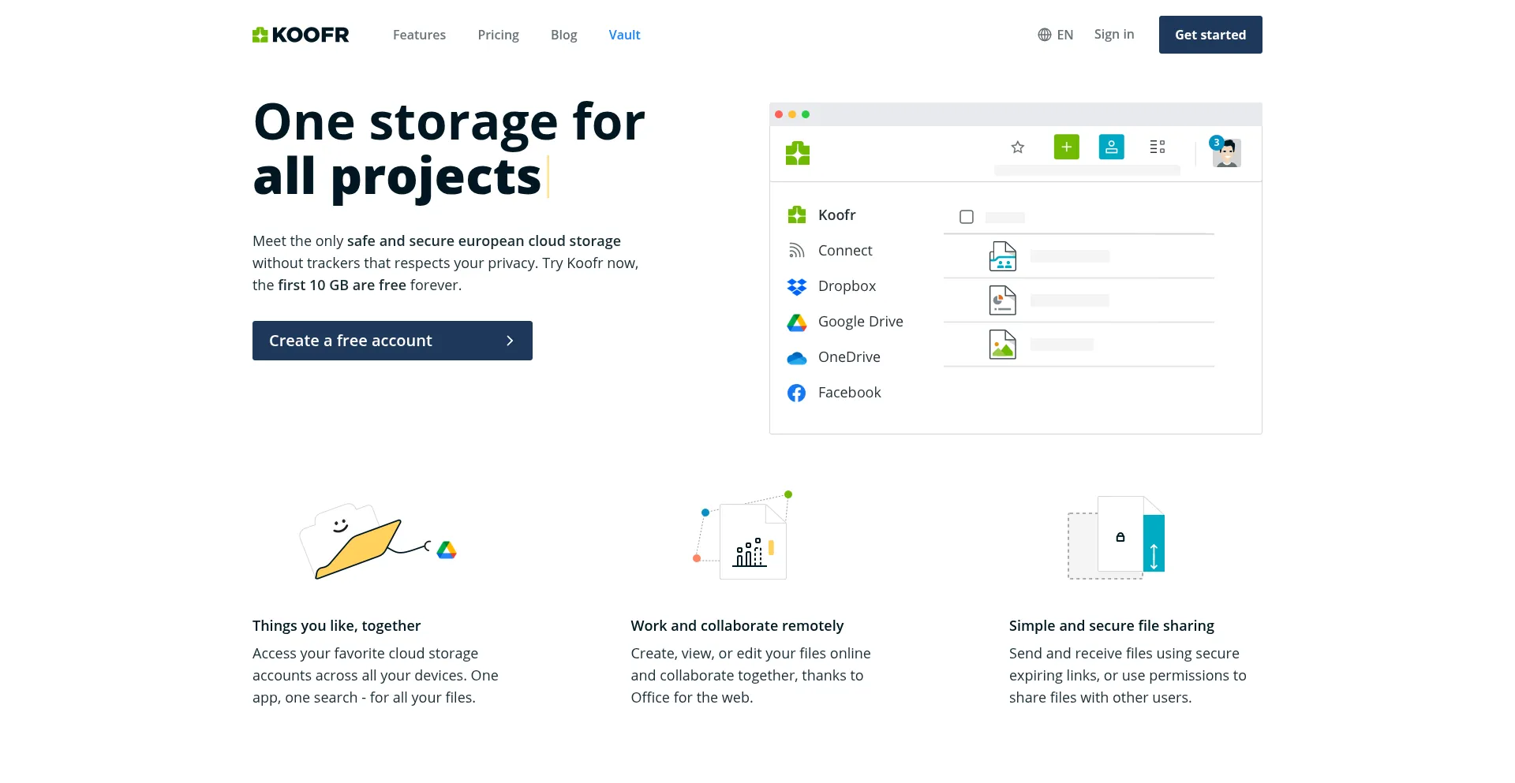Click the green plus add icon
The width and height of the screenshot is (1515, 783).
click(x=1066, y=147)
